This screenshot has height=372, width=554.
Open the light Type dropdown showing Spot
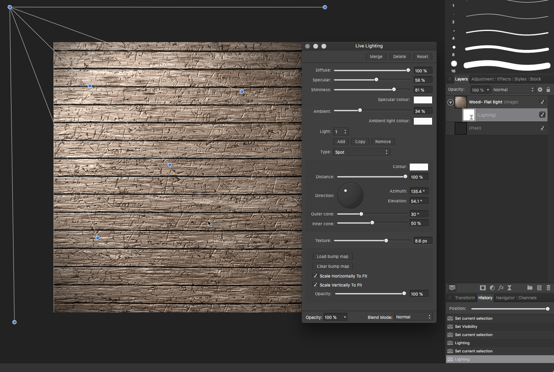click(361, 152)
